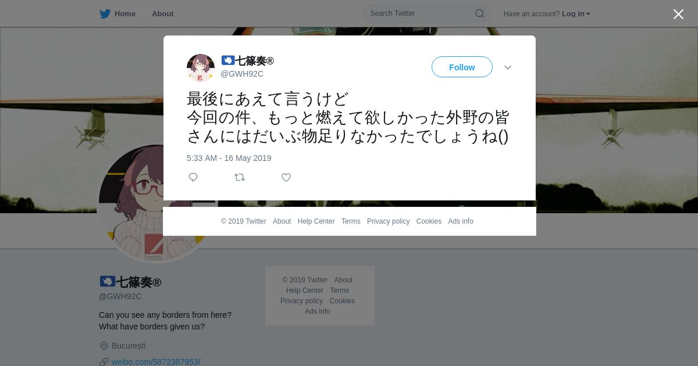Close the tweet overlay with X icon
Image resolution: width=698 pixels, height=366 pixels.
[x=678, y=14]
